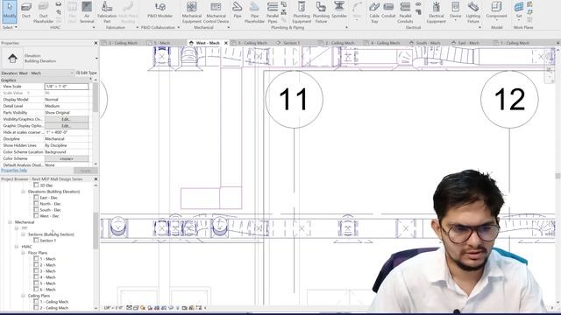Click the View Scale value field

click(x=67, y=87)
